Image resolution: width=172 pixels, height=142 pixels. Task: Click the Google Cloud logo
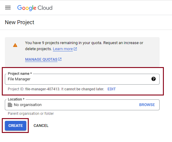35,8
